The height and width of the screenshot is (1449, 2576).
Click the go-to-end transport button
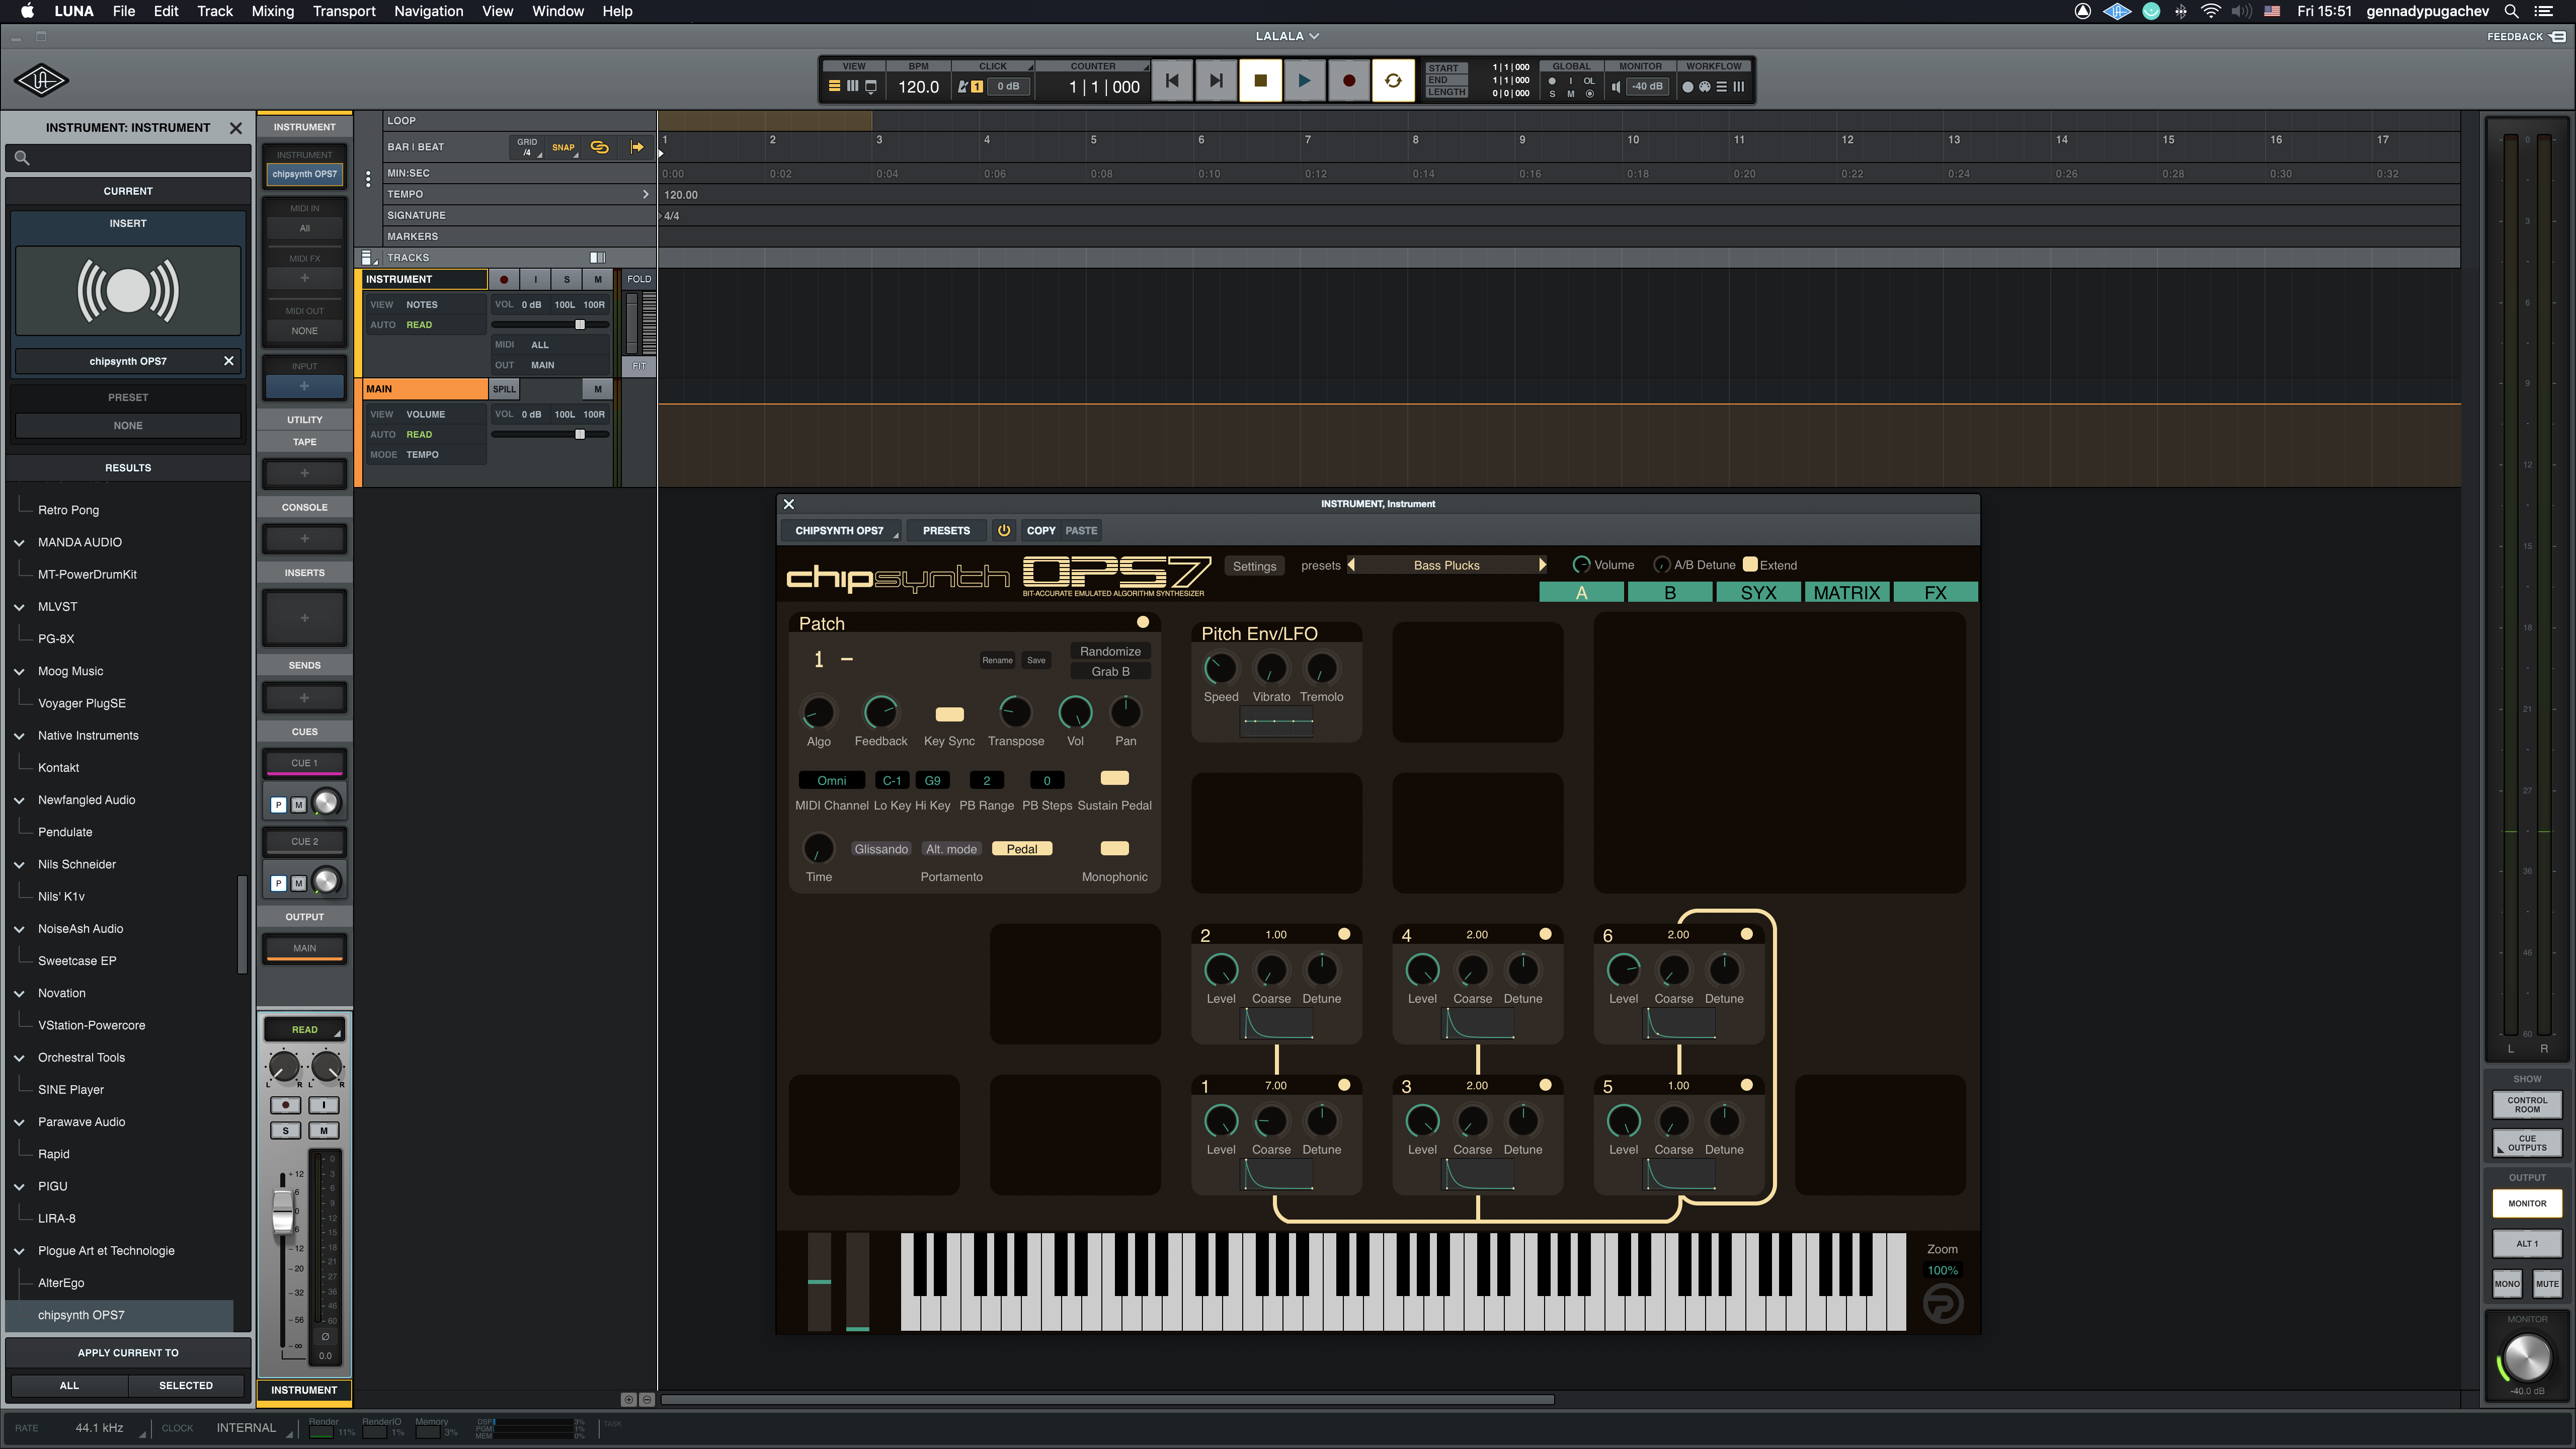pos(1216,81)
